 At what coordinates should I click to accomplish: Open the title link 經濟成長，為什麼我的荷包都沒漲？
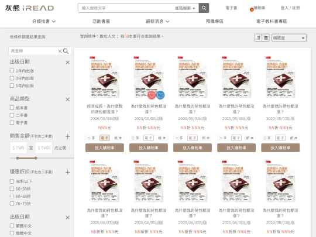click(105, 109)
